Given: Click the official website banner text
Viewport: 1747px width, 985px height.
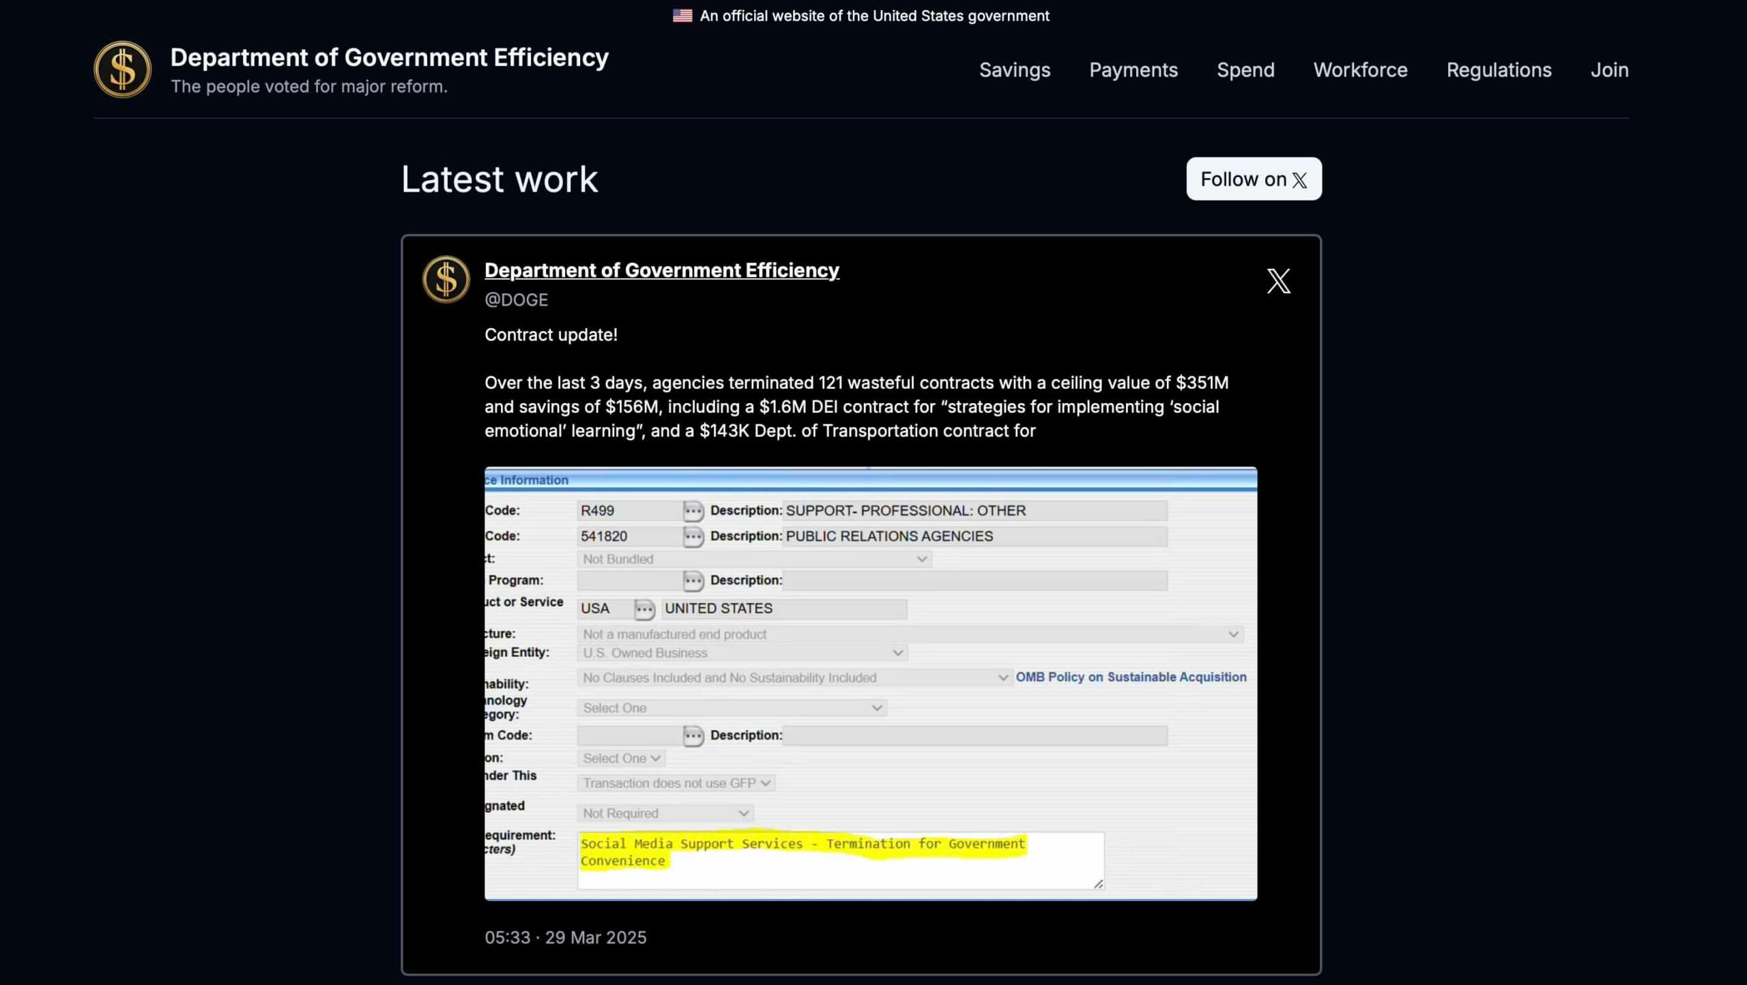Looking at the screenshot, I should point(874,16).
